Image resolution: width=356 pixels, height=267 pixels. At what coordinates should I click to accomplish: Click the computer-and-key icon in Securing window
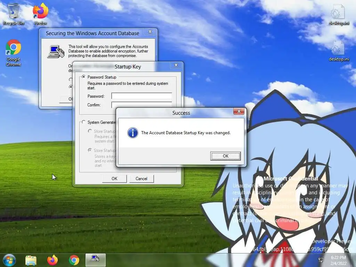[56, 52]
